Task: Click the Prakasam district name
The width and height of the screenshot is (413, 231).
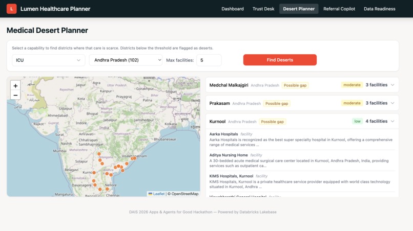Action: pos(219,103)
